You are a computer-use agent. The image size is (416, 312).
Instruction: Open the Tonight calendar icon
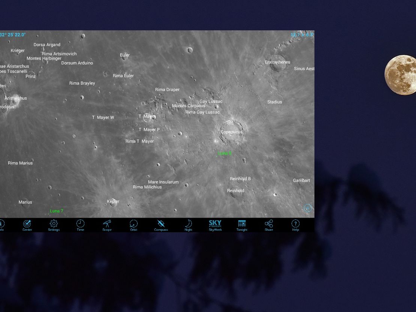[242, 225]
